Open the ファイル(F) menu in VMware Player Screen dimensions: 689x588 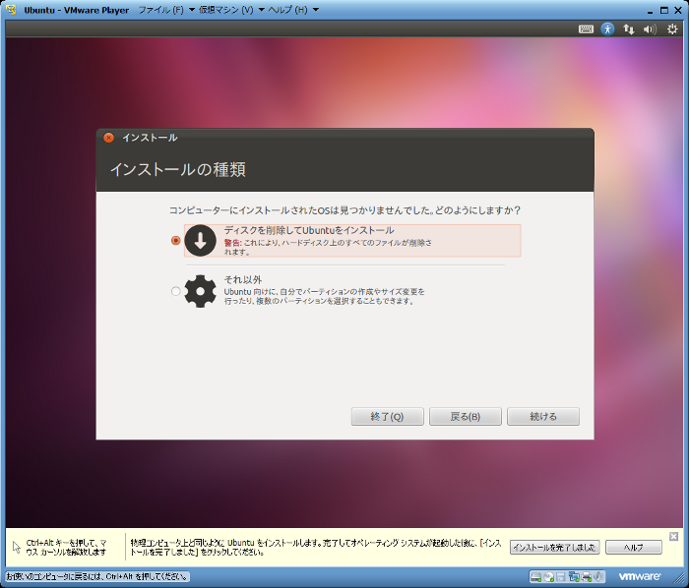click(x=160, y=10)
